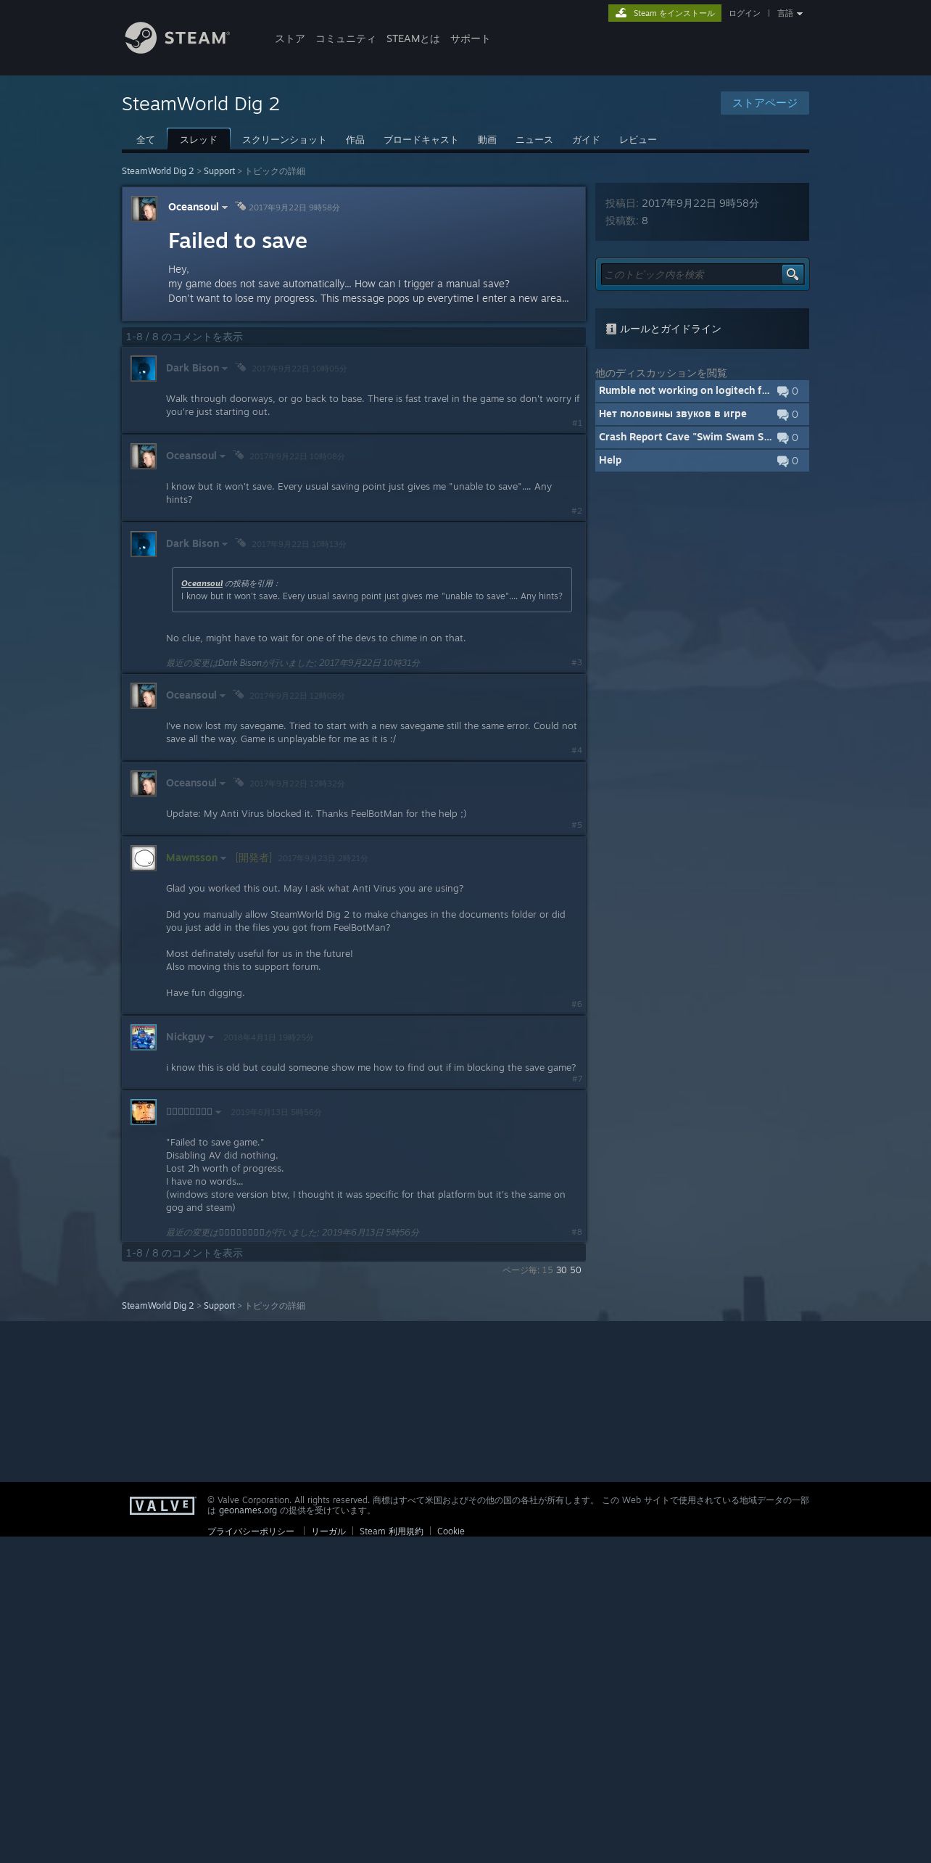Screen dimensions: 931x1863
Task: Click the badge icon beside Oceansoul comment #4
Action: (238, 695)
